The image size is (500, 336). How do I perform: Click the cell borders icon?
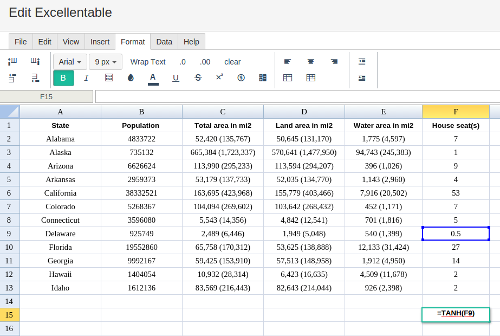[x=109, y=78]
